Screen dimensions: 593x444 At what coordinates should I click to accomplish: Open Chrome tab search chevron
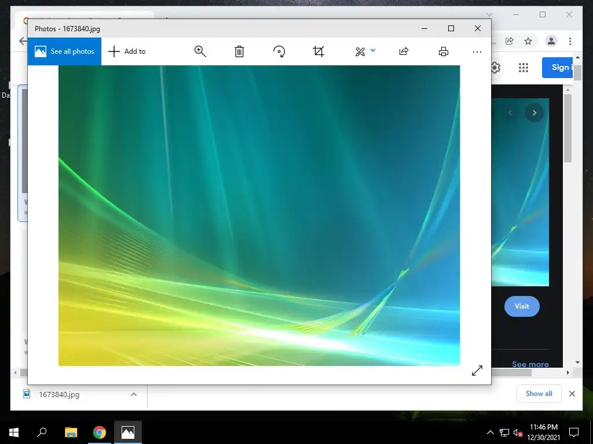489,14
